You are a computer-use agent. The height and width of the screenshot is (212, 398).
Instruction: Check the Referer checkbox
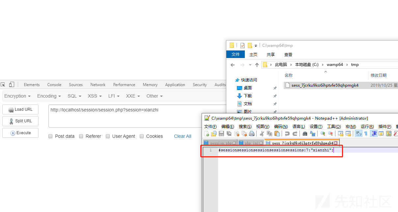[x=81, y=136]
